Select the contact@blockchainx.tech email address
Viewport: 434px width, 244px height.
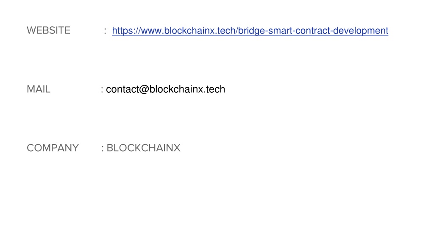(166, 89)
